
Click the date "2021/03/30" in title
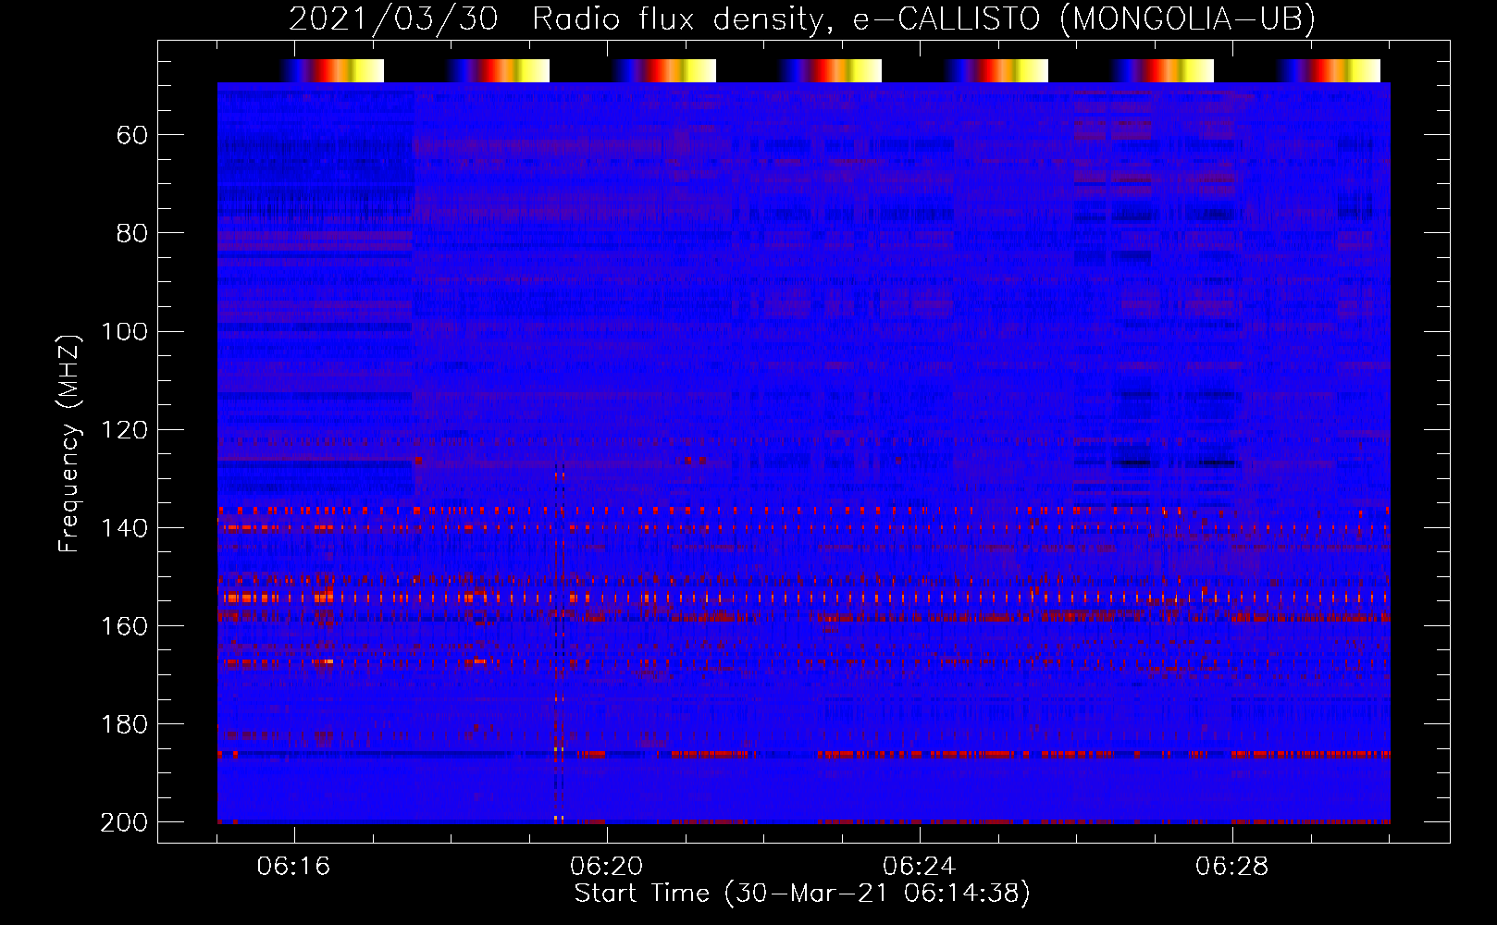click(x=393, y=18)
